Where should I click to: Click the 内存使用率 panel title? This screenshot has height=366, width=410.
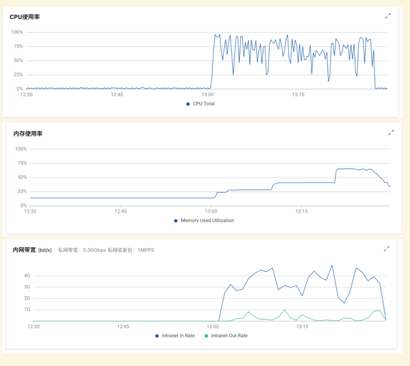coord(28,134)
